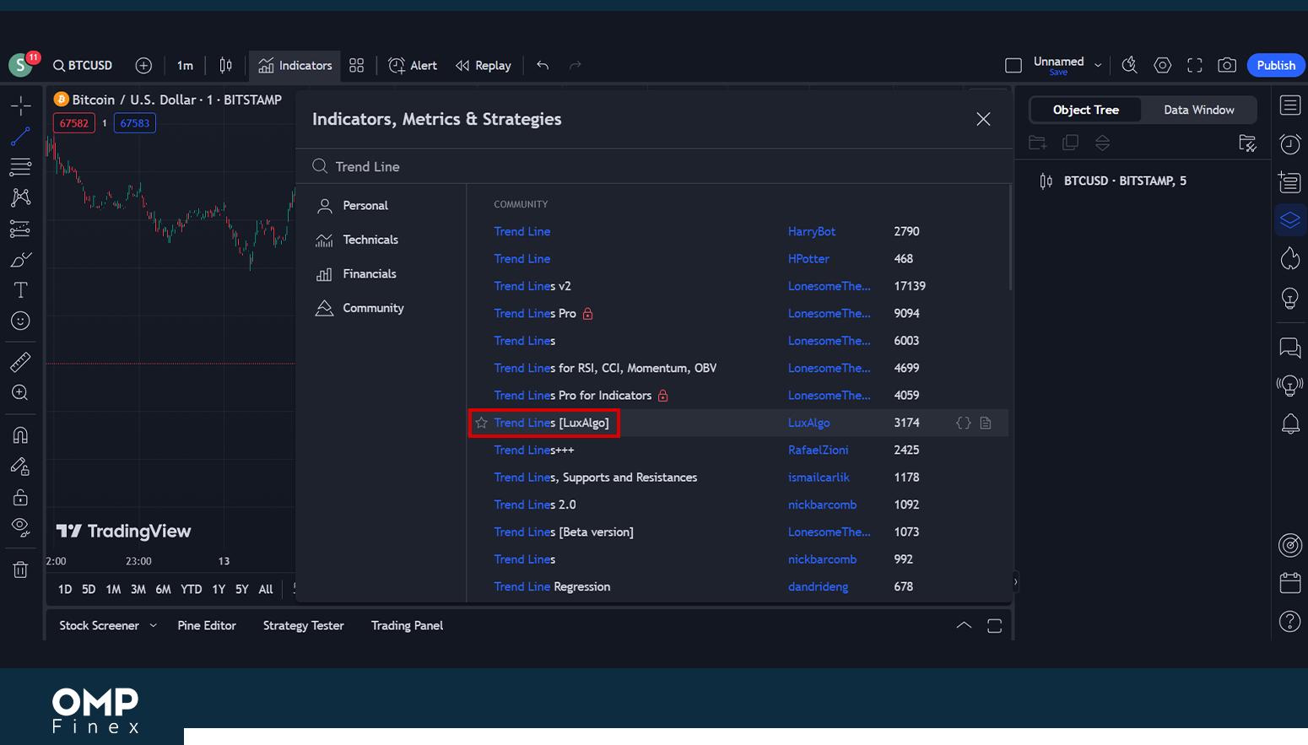Open the Fibonacci tools in left toolbar
Screen dimensions: 1308x745
coord(20,167)
